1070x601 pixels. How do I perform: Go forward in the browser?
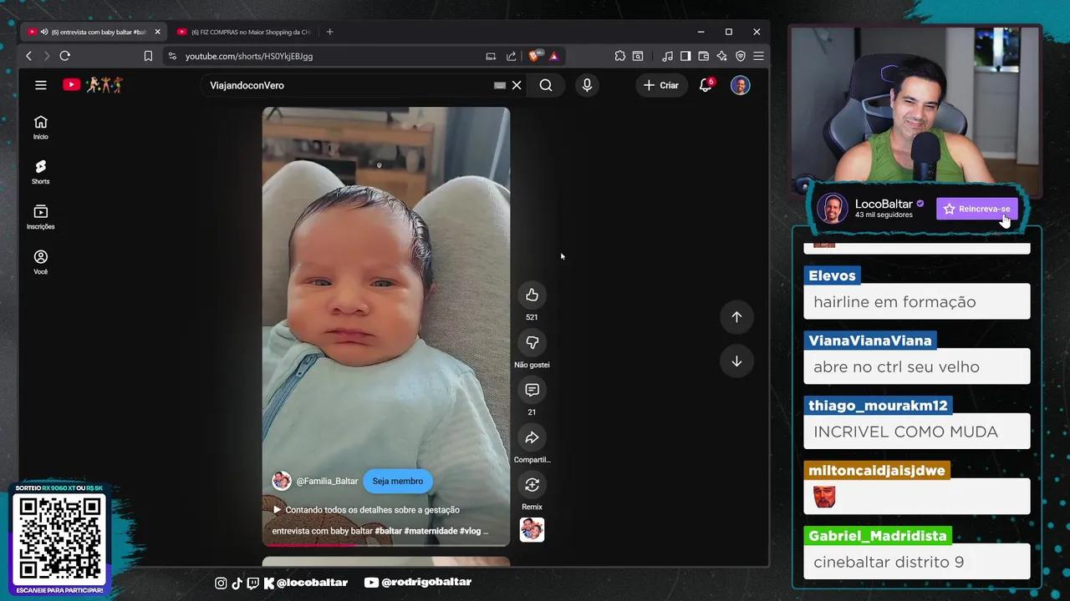46,56
